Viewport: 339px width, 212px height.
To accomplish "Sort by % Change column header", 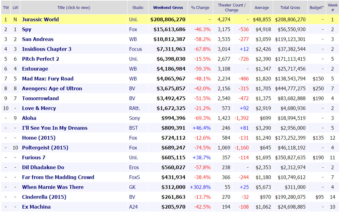I will coord(200,8).
